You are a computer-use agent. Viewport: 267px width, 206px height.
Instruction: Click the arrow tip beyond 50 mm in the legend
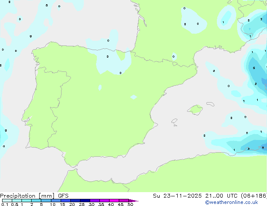133,201
